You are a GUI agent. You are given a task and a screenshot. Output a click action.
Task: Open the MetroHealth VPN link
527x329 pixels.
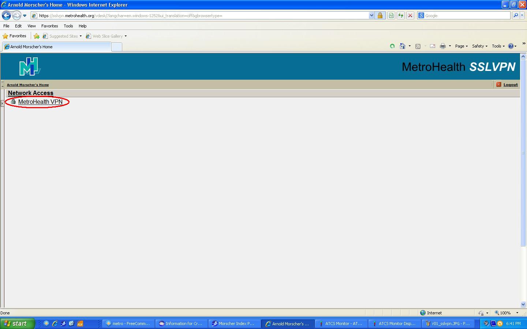click(40, 102)
